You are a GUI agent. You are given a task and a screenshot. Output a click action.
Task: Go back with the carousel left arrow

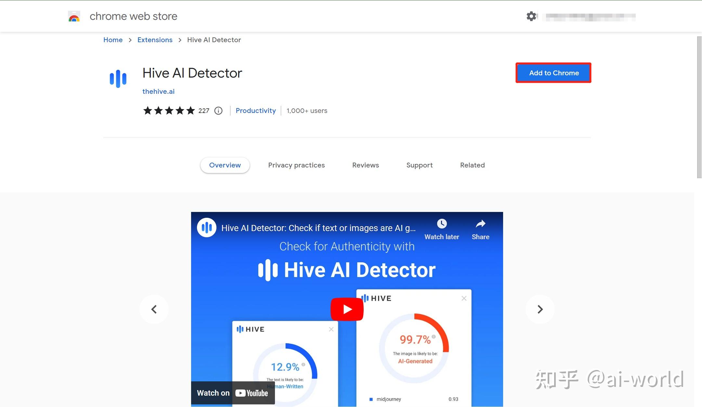point(154,309)
